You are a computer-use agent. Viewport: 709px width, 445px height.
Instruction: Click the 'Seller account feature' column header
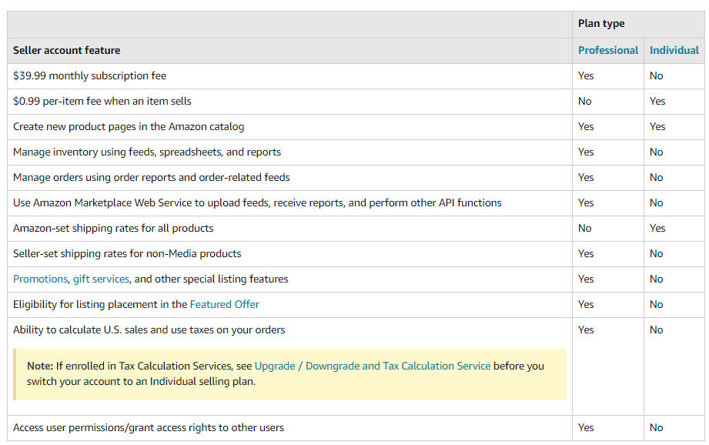pyautogui.click(x=67, y=50)
